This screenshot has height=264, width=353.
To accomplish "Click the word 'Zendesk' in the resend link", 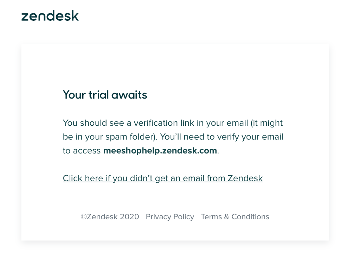I will coord(245,178).
